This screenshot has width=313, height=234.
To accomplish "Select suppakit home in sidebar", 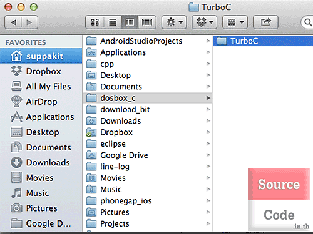I will pos(41,56).
